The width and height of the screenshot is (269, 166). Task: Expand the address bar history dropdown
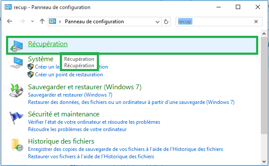158,22
